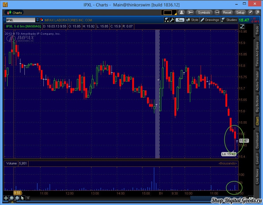Click the Symbols button
This screenshot has height=205, width=263.
204,13
